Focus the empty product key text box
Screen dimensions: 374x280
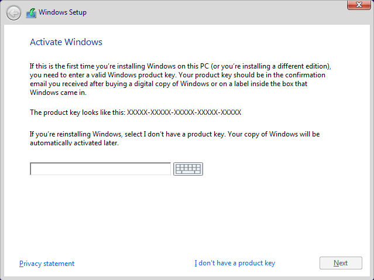click(100, 169)
